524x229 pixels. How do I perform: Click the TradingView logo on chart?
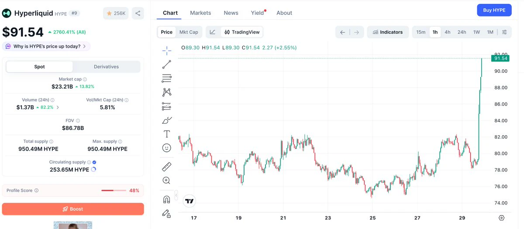pyautogui.click(x=189, y=201)
